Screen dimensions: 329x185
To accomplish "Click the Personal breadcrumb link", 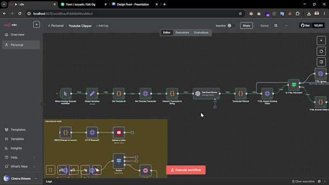I will (x=56, y=26).
